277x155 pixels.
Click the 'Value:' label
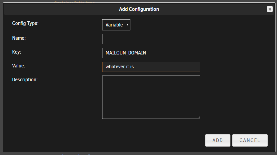click(x=19, y=66)
